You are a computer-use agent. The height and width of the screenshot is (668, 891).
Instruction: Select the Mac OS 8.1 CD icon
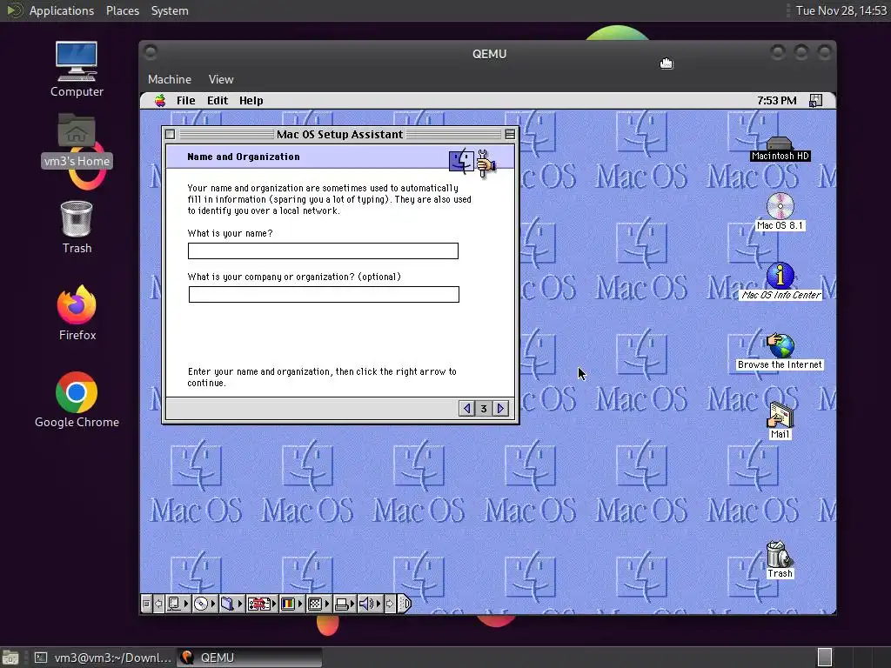780,211
